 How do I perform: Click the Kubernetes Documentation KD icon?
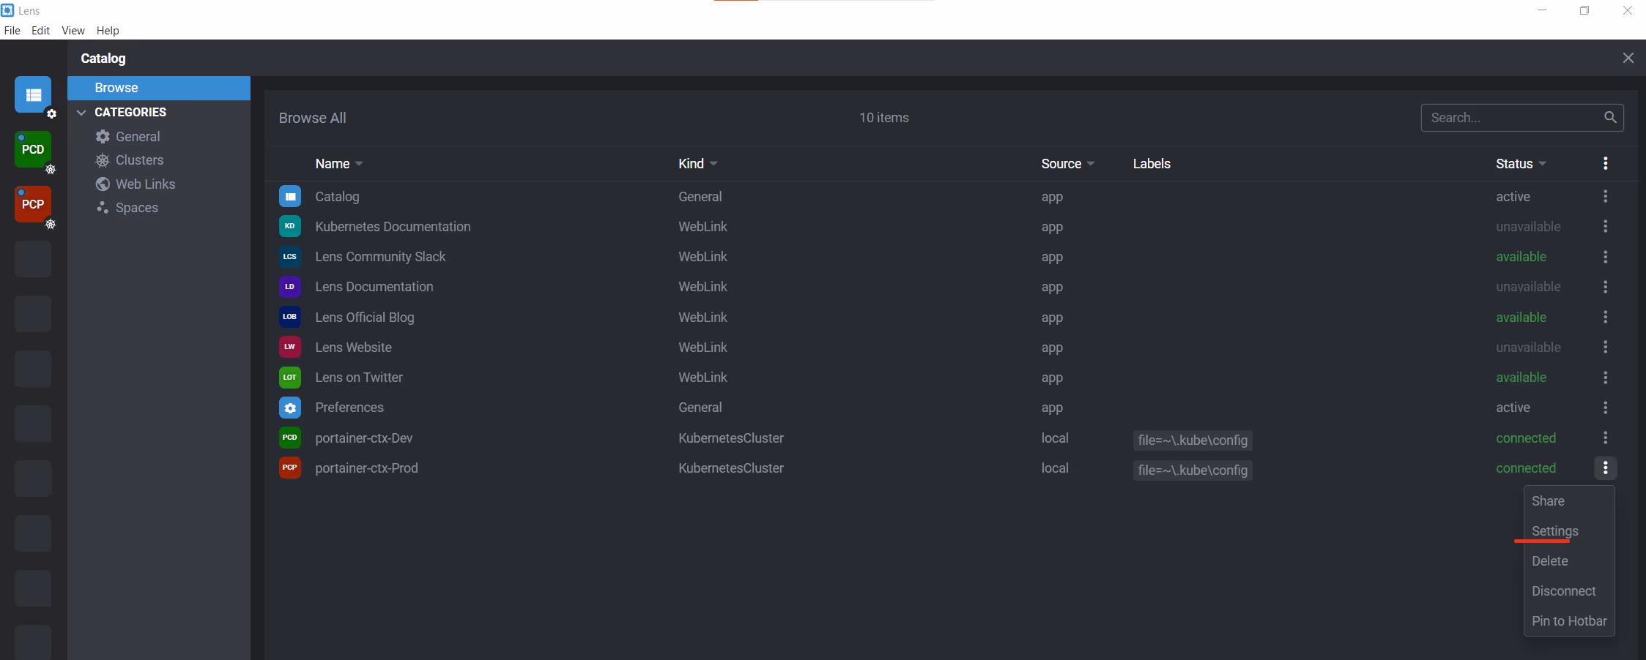point(290,226)
